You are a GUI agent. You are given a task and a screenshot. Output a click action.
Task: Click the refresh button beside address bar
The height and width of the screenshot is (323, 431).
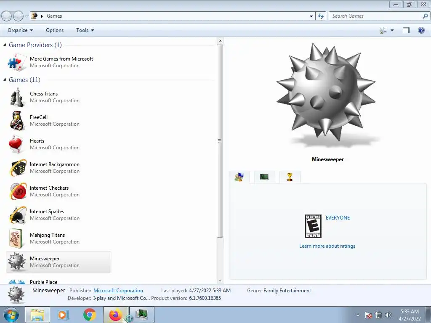[x=320, y=16]
